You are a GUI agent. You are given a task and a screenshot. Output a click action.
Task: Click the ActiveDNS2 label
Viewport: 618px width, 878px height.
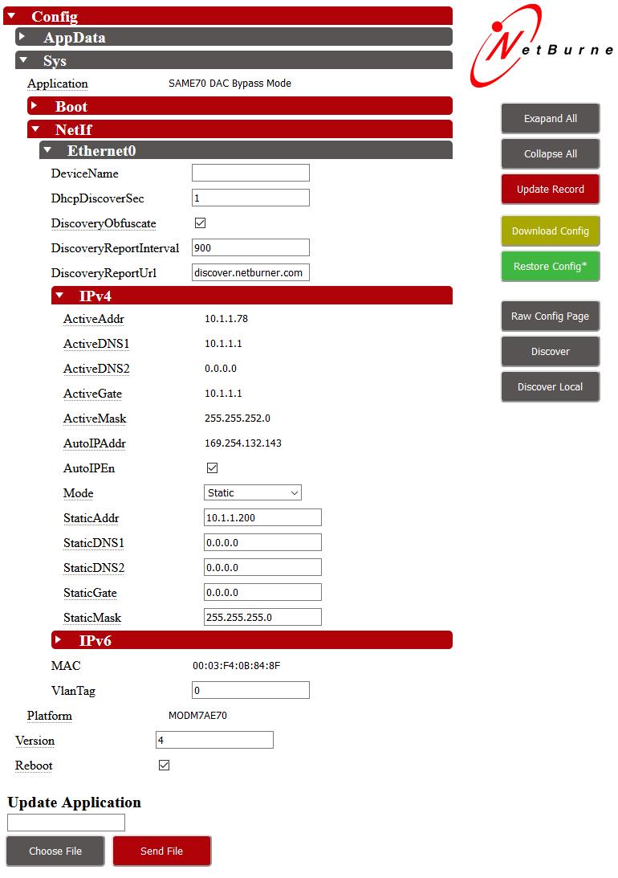96,369
